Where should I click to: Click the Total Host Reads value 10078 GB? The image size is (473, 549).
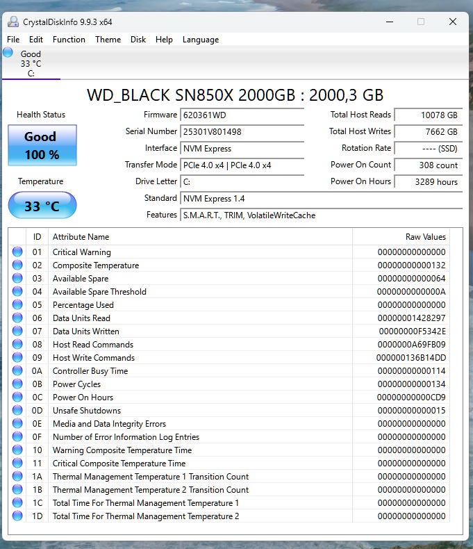click(x=429, y=115)
